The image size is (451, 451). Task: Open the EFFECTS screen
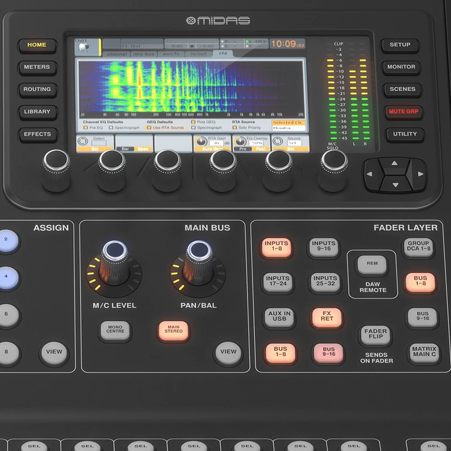point(37,134)
